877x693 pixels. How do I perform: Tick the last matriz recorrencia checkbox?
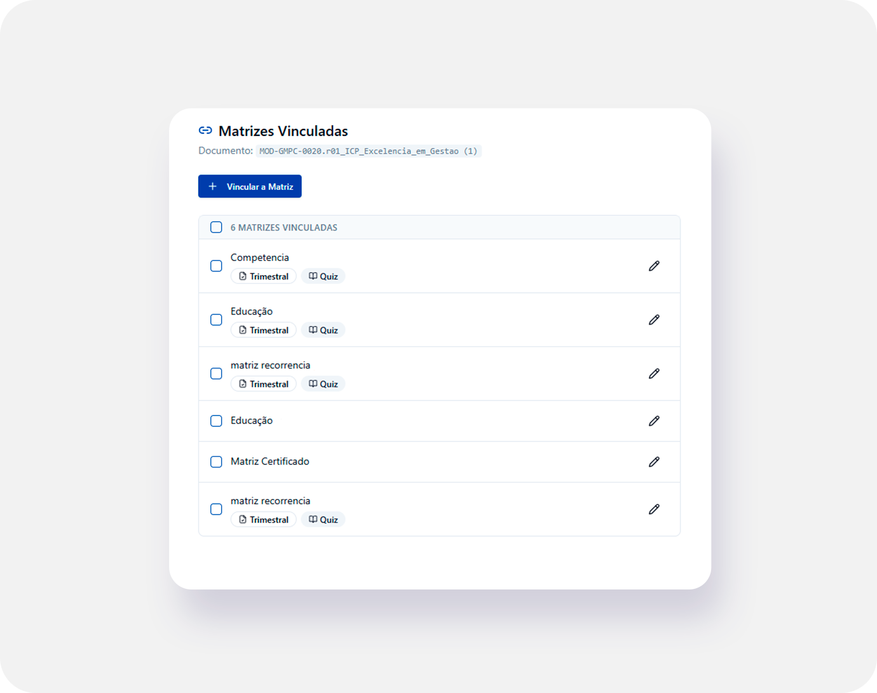point(216,509)
